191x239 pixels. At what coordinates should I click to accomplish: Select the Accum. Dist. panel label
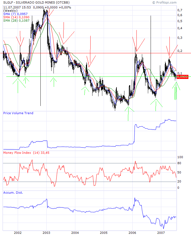[13, 193]
